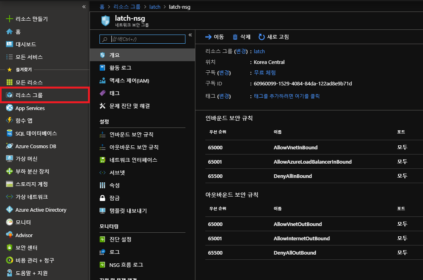Click the 도움말 + 지원 person icon
This screenshot has height=280, width=423.
[10, 273]
